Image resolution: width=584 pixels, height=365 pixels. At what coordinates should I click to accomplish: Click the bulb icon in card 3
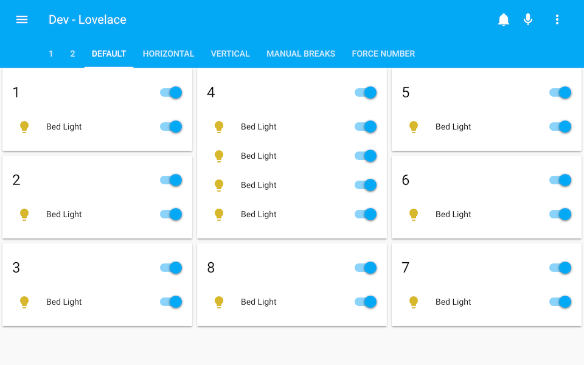[24, 302]
